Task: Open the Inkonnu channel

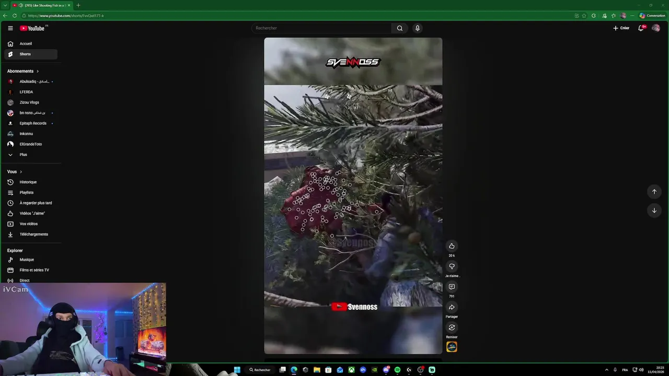Action: (x=31, y=134)
